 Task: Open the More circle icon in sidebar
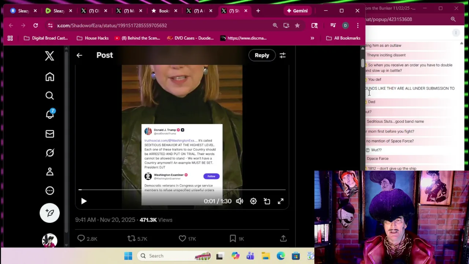[49, 191]
